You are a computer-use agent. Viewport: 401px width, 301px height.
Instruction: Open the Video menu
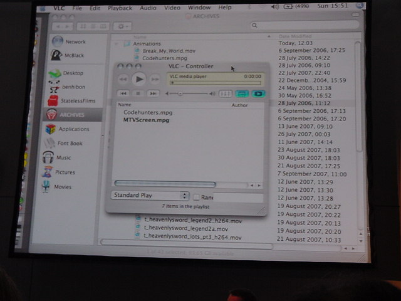172,8
